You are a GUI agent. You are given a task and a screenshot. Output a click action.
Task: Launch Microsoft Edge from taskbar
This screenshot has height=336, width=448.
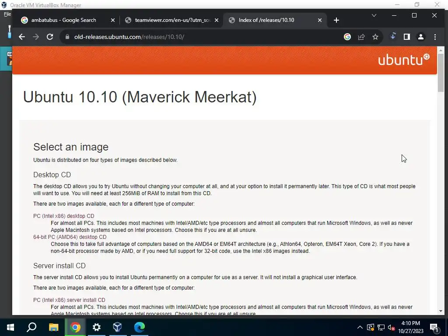coord(140,327)
